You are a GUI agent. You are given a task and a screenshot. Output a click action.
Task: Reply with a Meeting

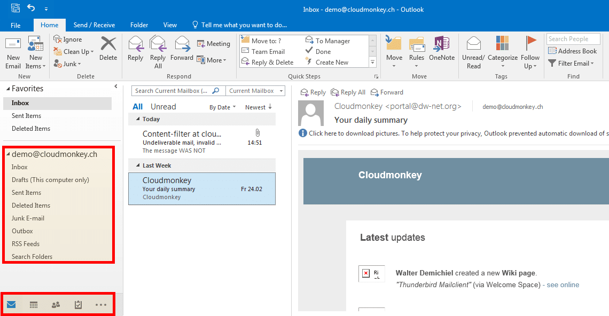click(214, 44)
